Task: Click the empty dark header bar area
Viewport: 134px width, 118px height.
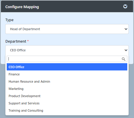Action: point(81,7)
